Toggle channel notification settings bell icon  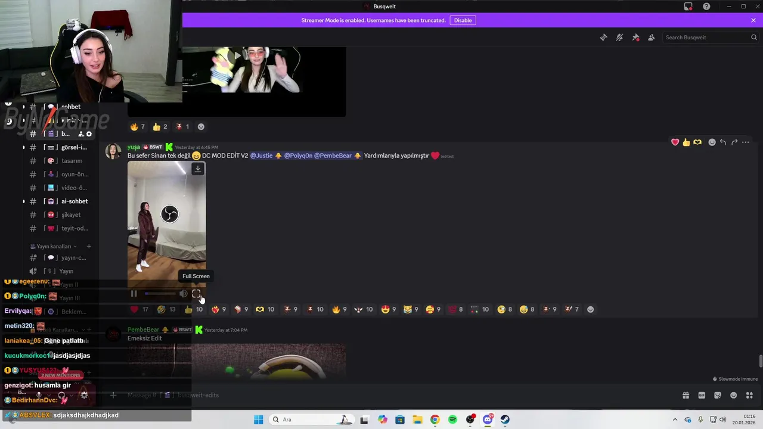(619, 38)
